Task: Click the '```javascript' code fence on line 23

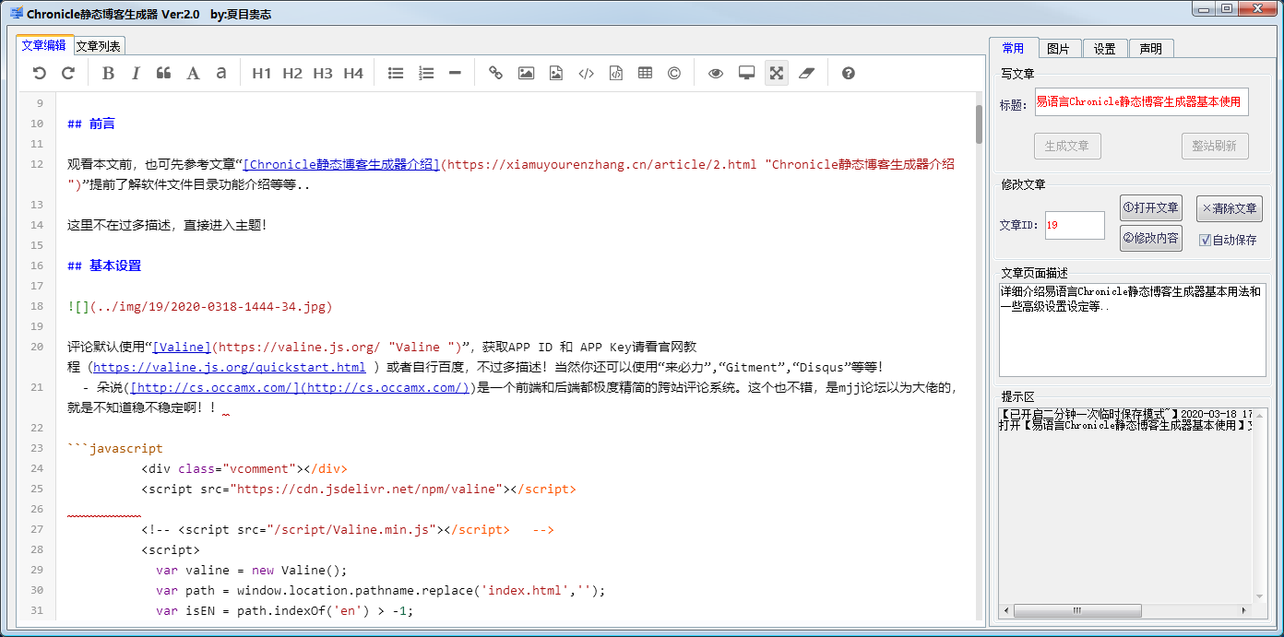Action: 115,448
